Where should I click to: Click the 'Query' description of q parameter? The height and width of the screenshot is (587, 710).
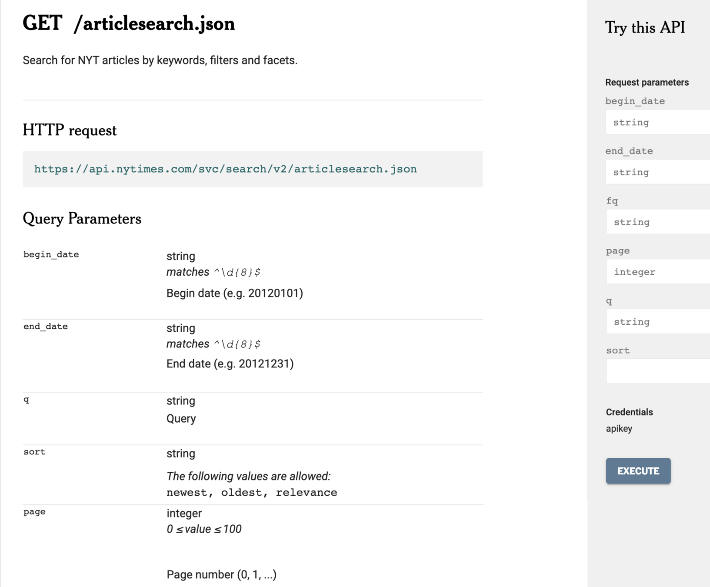click(x=181, y=419)
